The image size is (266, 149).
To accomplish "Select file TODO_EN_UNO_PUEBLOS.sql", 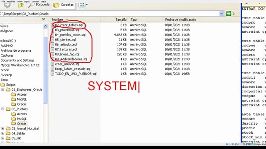I will [76, 74].
